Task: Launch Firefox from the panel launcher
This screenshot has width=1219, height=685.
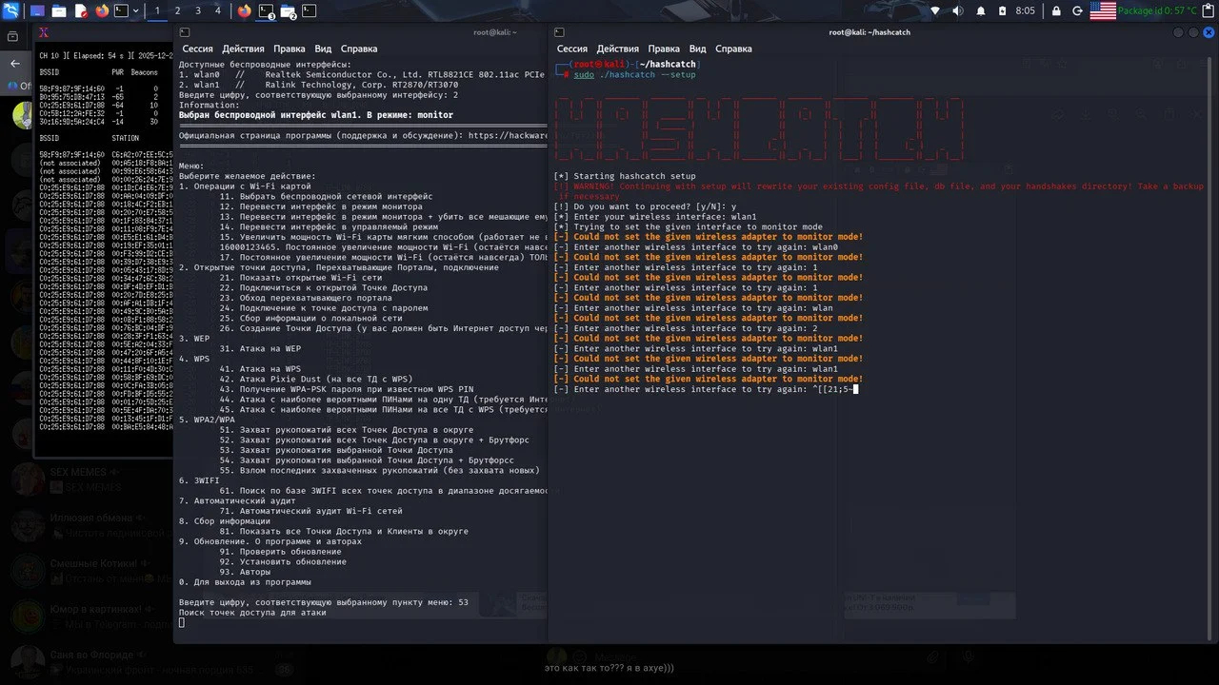Action: pos(102,11)
